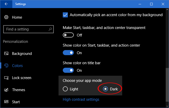Uncheck automatically pick an accent color
This screenshot has height=108, width=169.
click(x=65, y=15)
